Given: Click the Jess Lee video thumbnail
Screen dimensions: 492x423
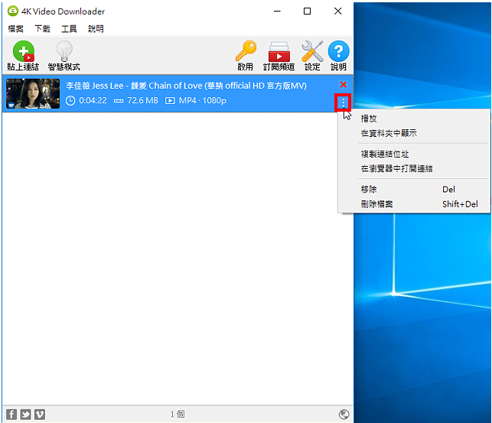Looking at the screenshot, I should [x=33, y=94].
